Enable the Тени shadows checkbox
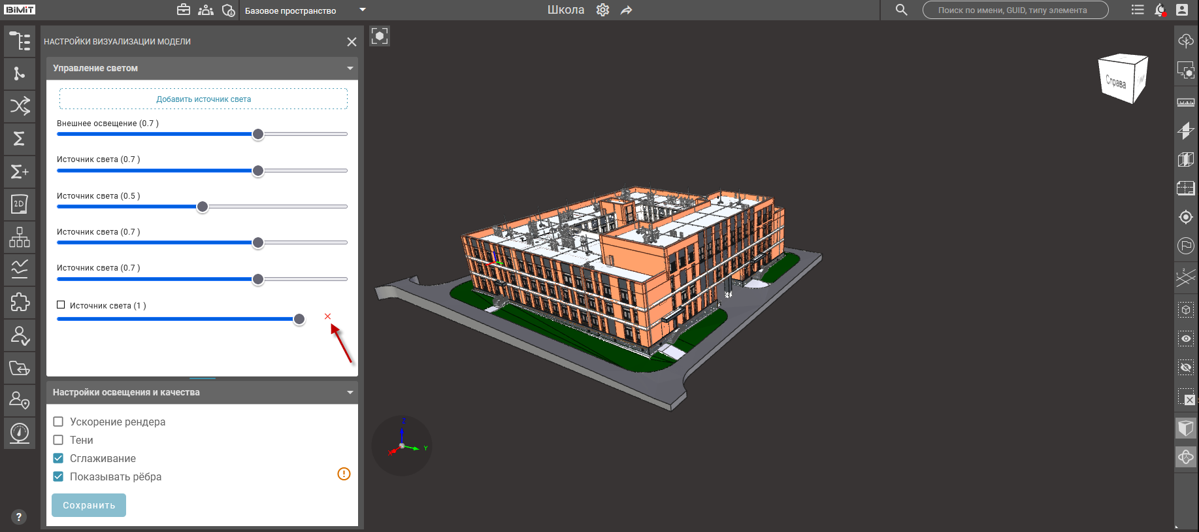Screen dimensions: 1199x532 (x=58, y=440)
